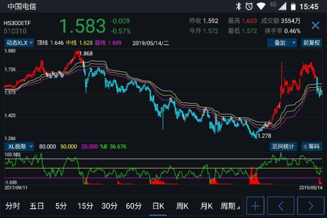Screen dimensions: 327x218
Task: Toggle the 前复权 price adjustment
Action: 312,43
